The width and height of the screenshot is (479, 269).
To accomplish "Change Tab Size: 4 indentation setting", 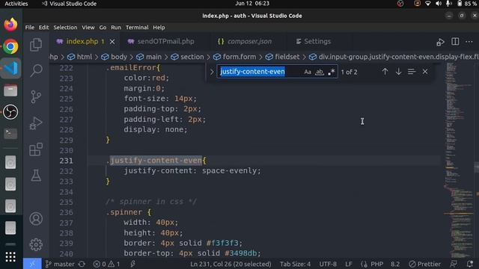I will coord(295,264).
